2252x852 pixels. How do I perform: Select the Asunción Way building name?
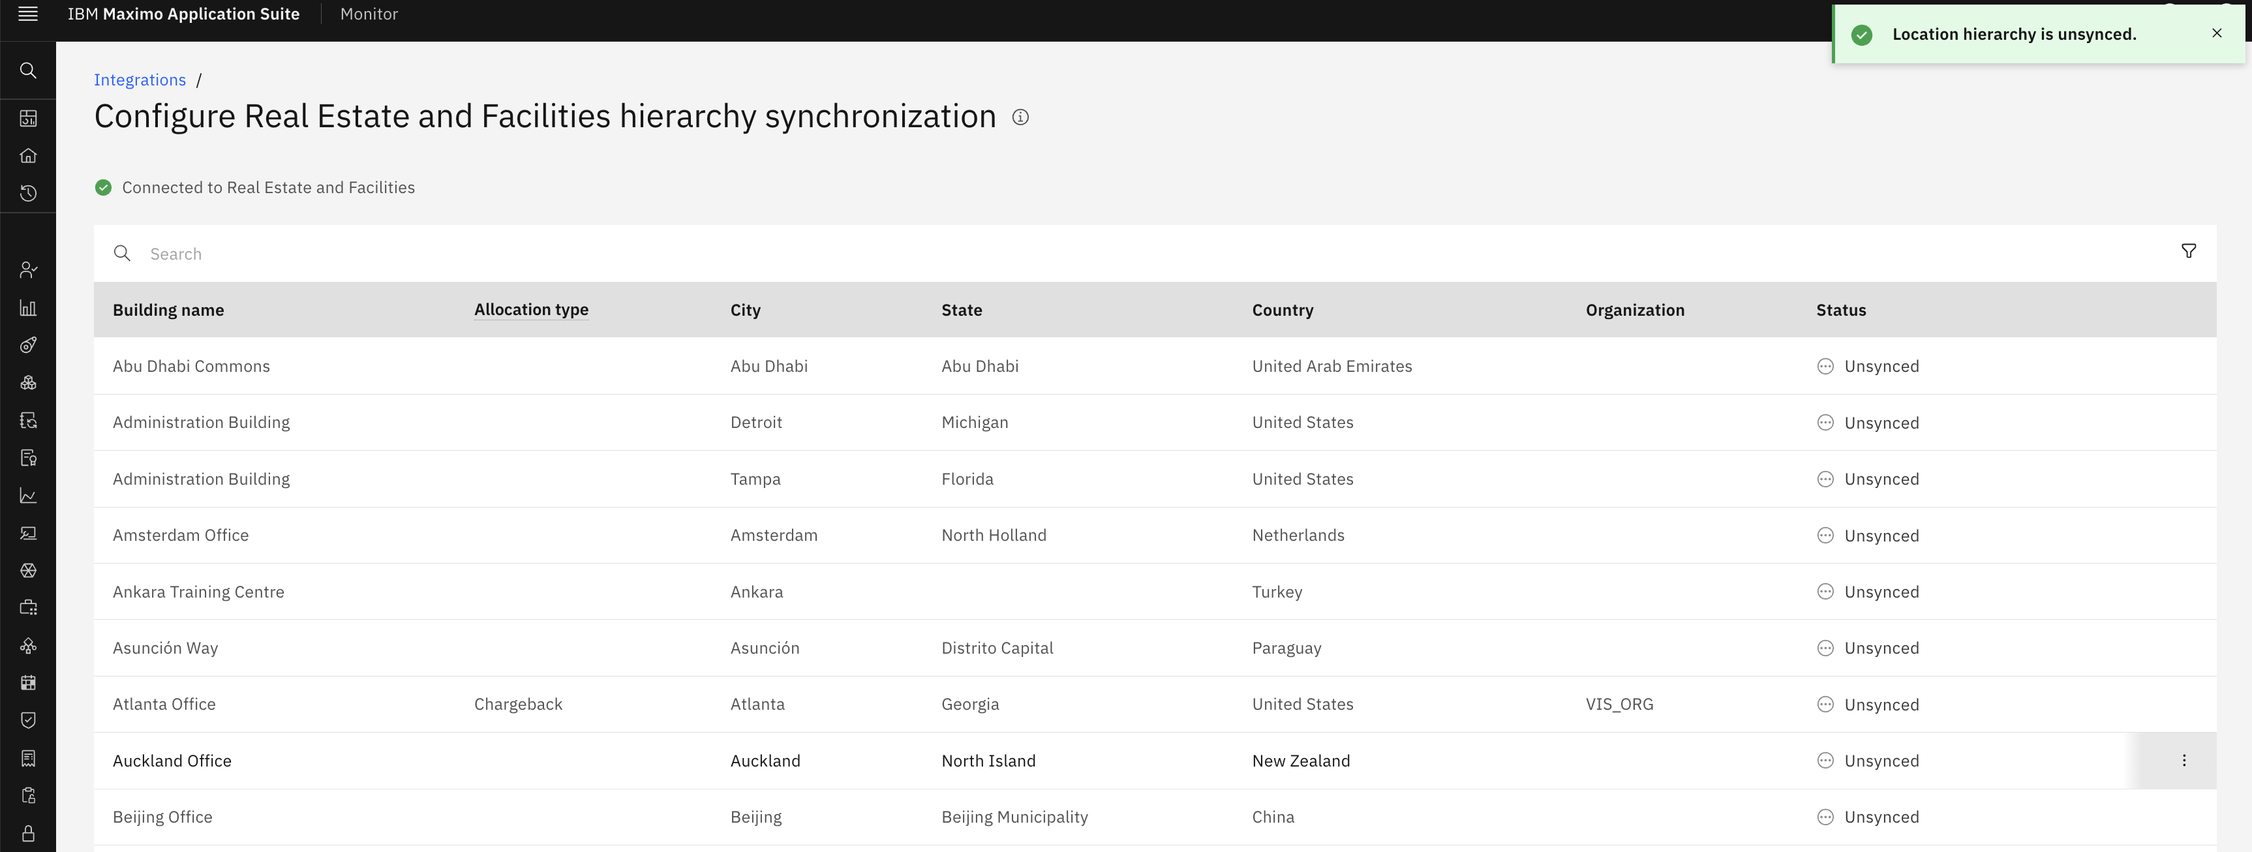point(165,648)
